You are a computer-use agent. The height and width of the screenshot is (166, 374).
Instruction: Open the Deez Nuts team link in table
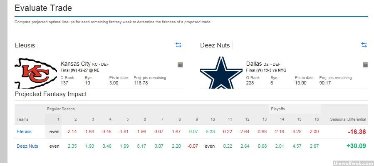(x=27, y=146)
